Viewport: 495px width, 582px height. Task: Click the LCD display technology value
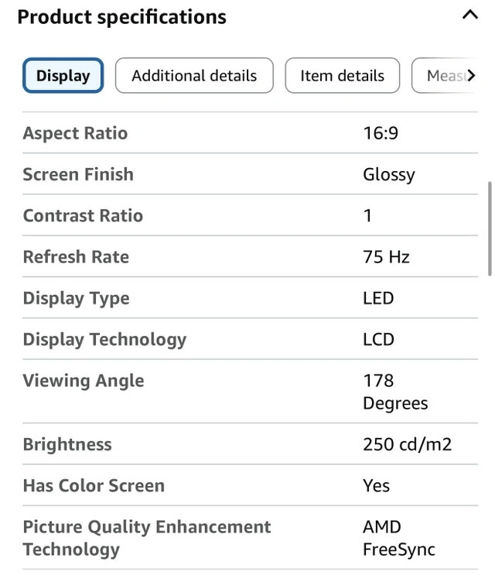click(x=378, y=340)
